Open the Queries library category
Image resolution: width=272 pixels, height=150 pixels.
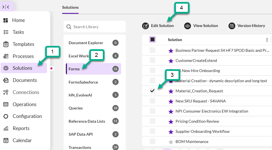pyautogui.click(x=76, y=108)
